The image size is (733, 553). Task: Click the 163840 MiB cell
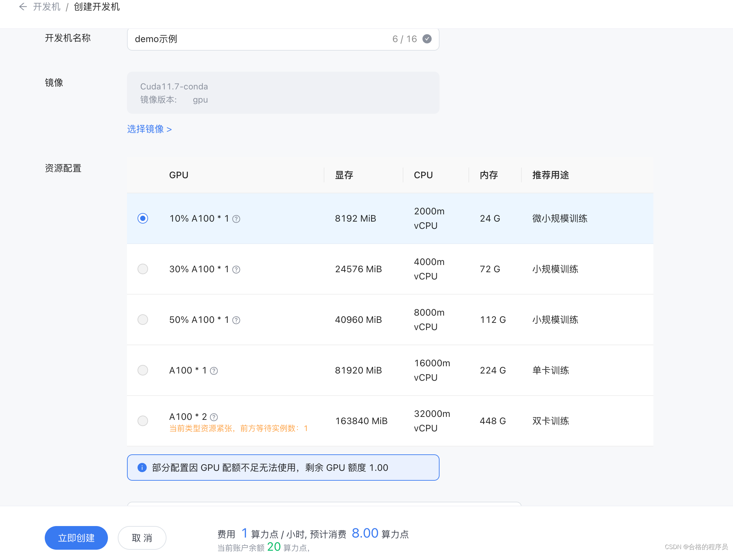pos(361,421)
